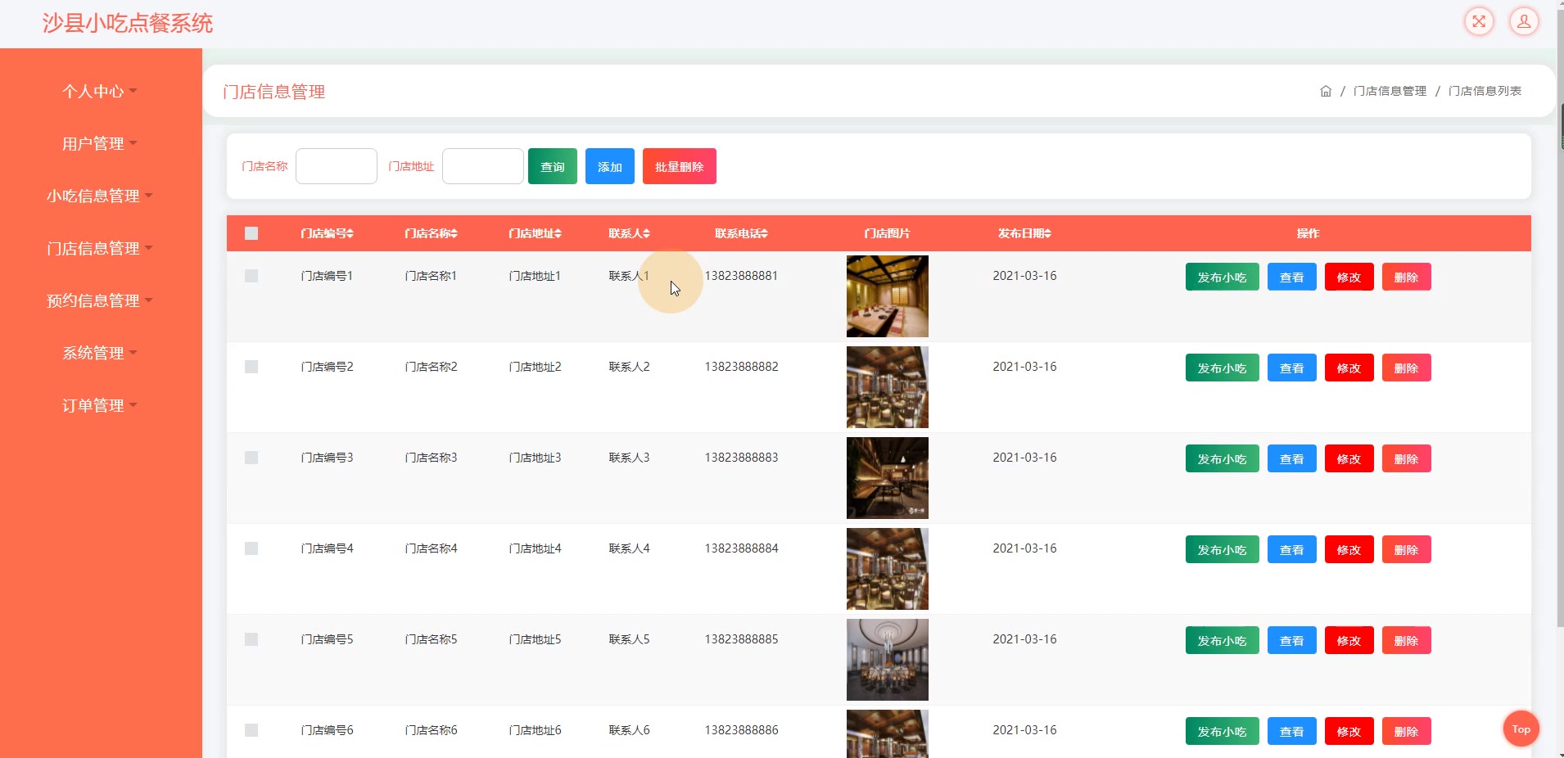Sort by 发布日期 column arrows
This screenshot has height=758, width=1564.
tap(1047, 233)
